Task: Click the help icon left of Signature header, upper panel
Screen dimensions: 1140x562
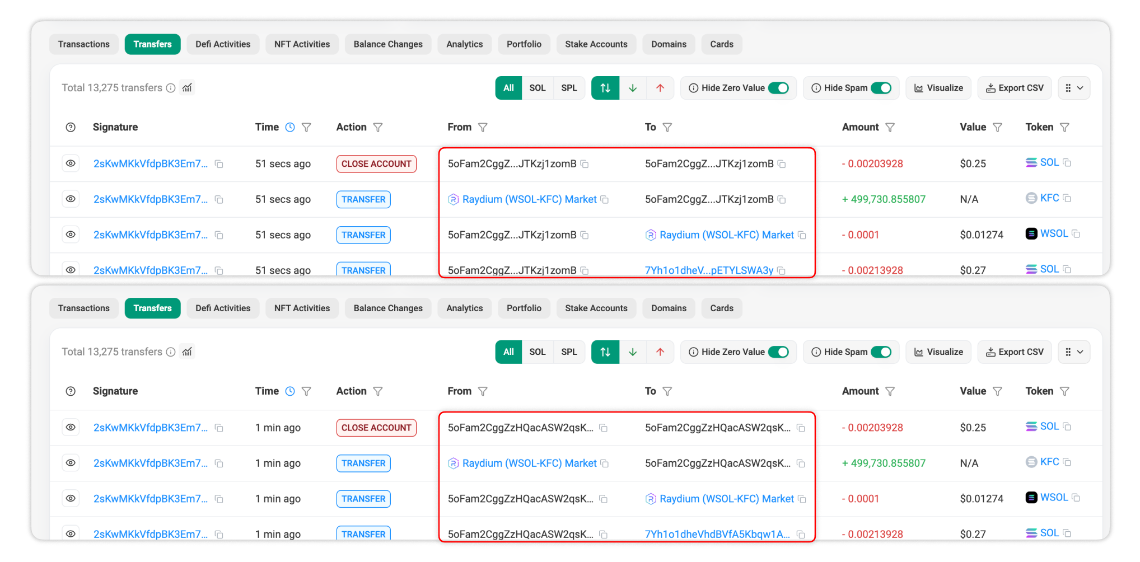Action: pyautogui.click(x=71, y=128)
